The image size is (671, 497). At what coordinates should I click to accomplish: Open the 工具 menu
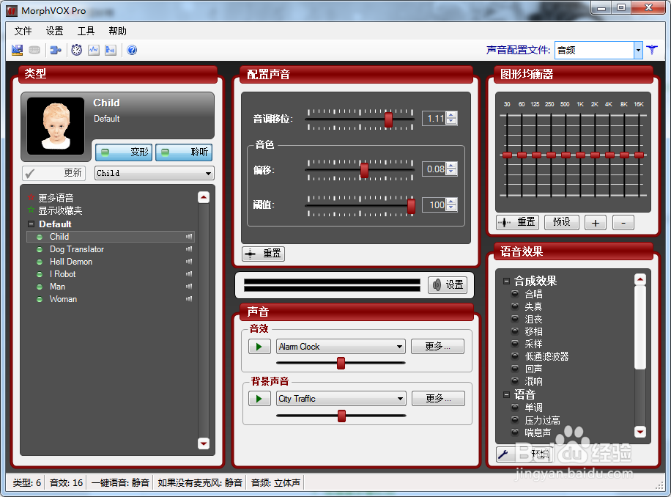tap(86, 31)
